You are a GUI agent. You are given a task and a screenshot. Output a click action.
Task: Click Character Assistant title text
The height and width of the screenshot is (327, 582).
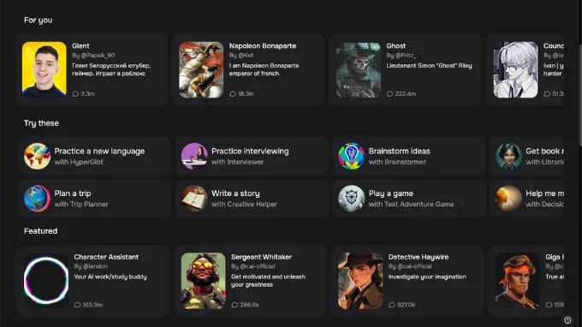(106, 257)
